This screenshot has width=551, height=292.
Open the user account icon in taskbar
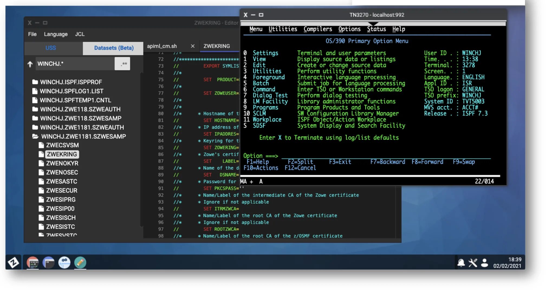(x=484, y=263)
